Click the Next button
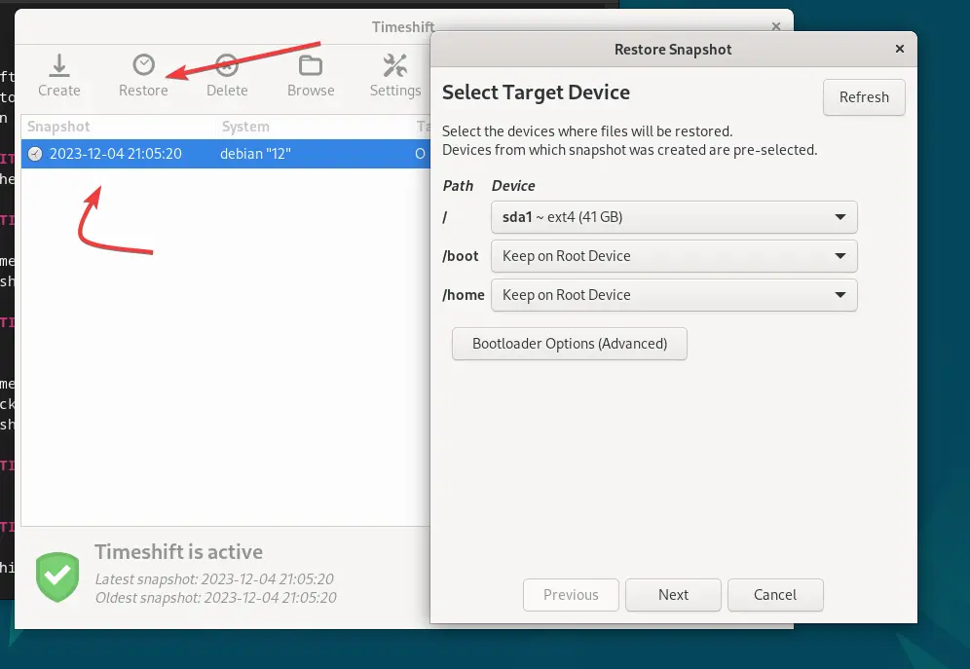The height and width of the screenshot is (669, 970). pyautogui.click(x=673, y=595)
